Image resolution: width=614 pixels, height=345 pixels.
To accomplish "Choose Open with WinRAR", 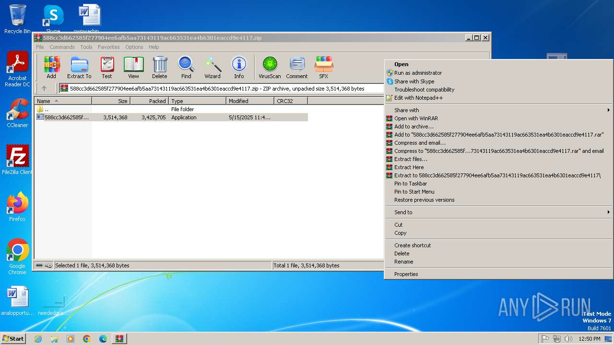I will 499,118.
